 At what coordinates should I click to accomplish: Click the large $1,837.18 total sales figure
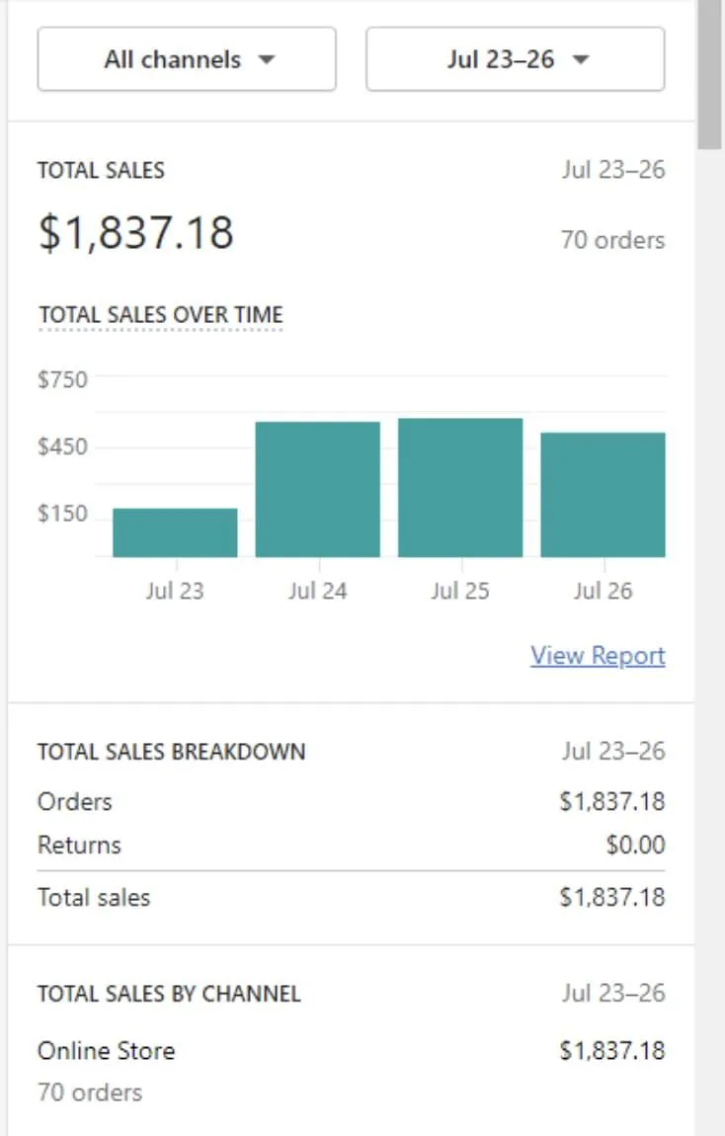[x=136, y=233]
